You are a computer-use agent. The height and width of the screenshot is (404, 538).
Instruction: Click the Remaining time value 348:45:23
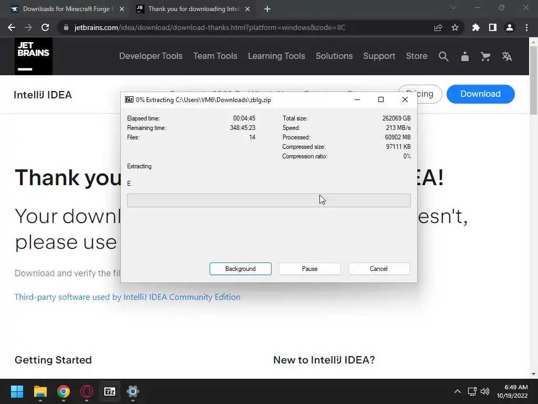pos(243,128)
